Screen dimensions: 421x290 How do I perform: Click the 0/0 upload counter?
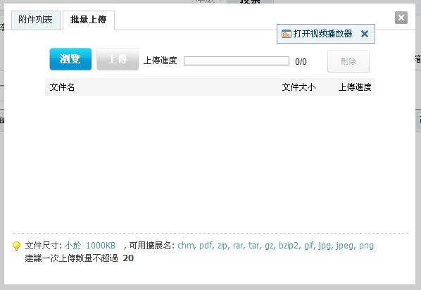301,62
